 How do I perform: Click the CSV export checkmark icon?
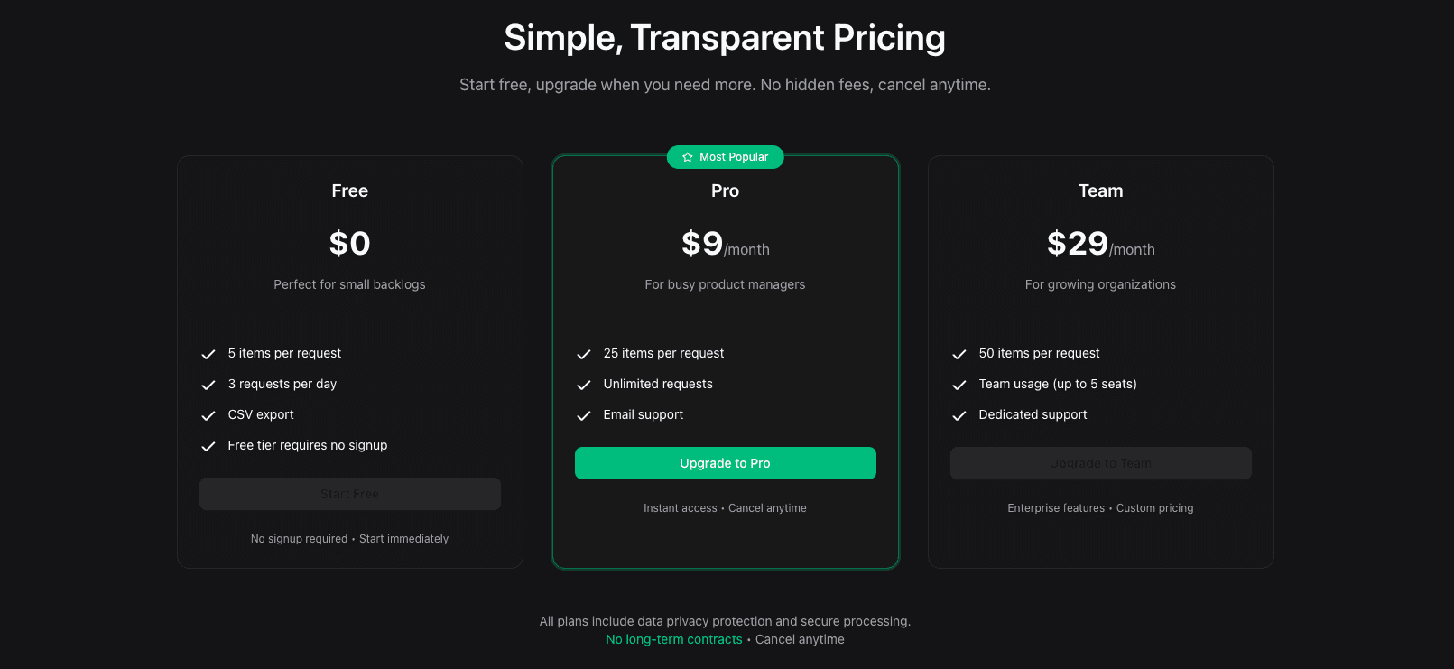tap(208, 415)
